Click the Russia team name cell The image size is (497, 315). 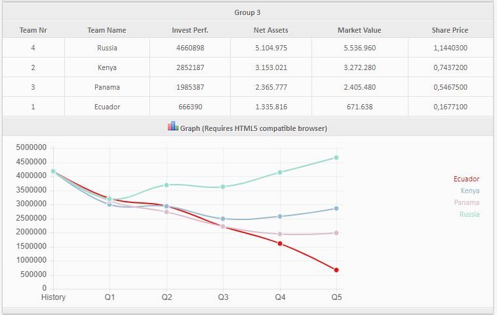click(x=107, y=48)
